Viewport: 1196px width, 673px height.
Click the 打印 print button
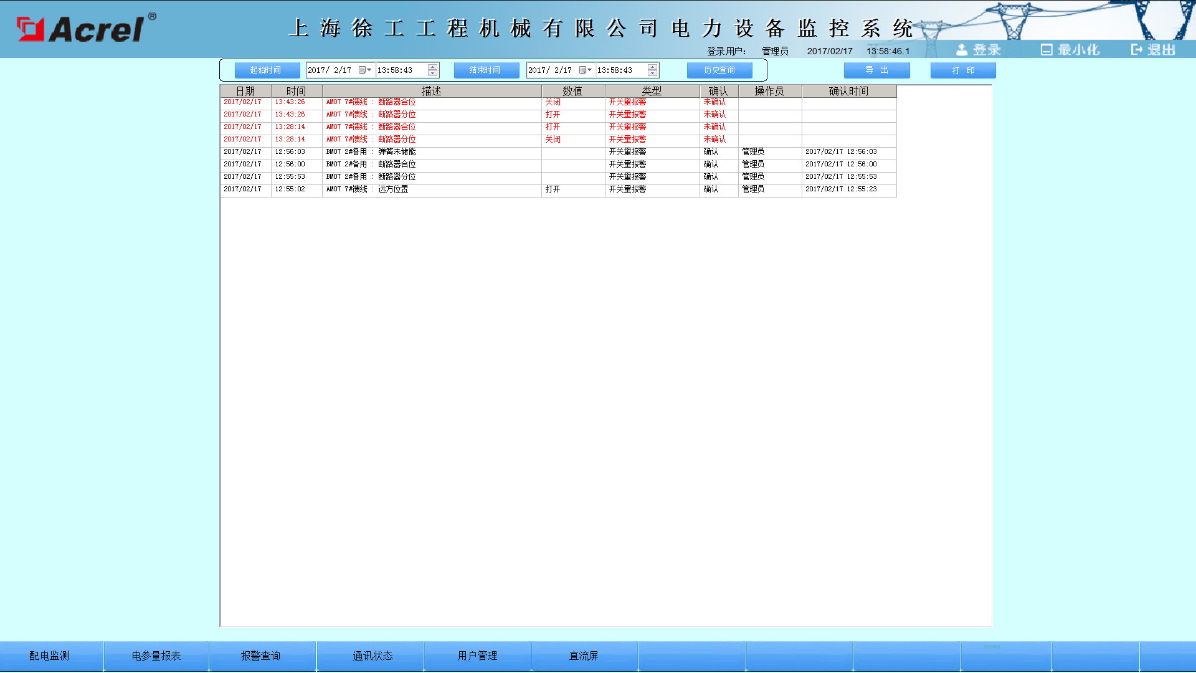tap(963, 70)
